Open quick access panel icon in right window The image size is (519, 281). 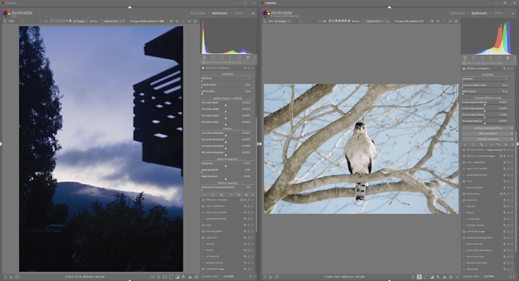465,58
